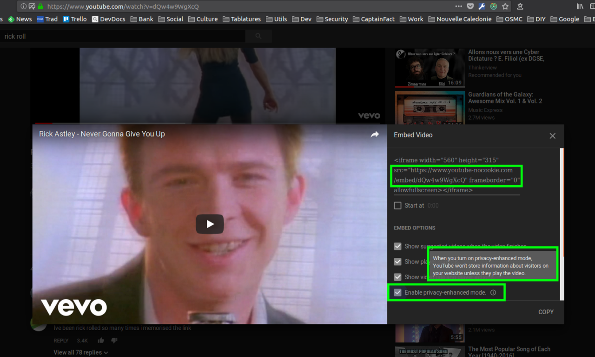
Task: Click the share arrow on video preview
Action: click(375, 135)
